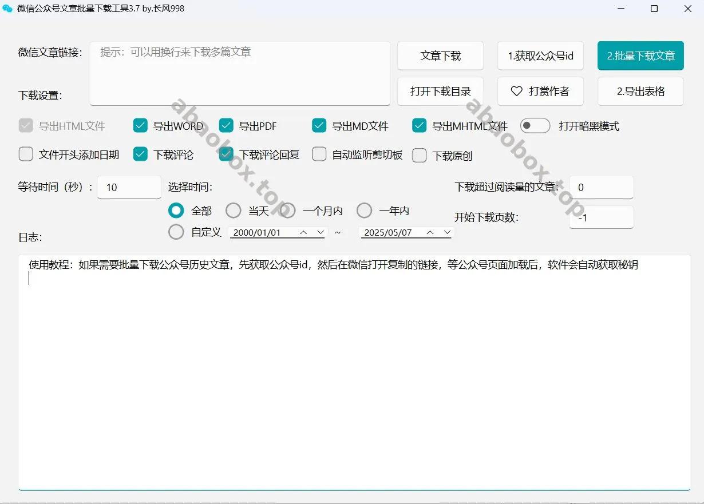Click the 文章下载 button

440,56
